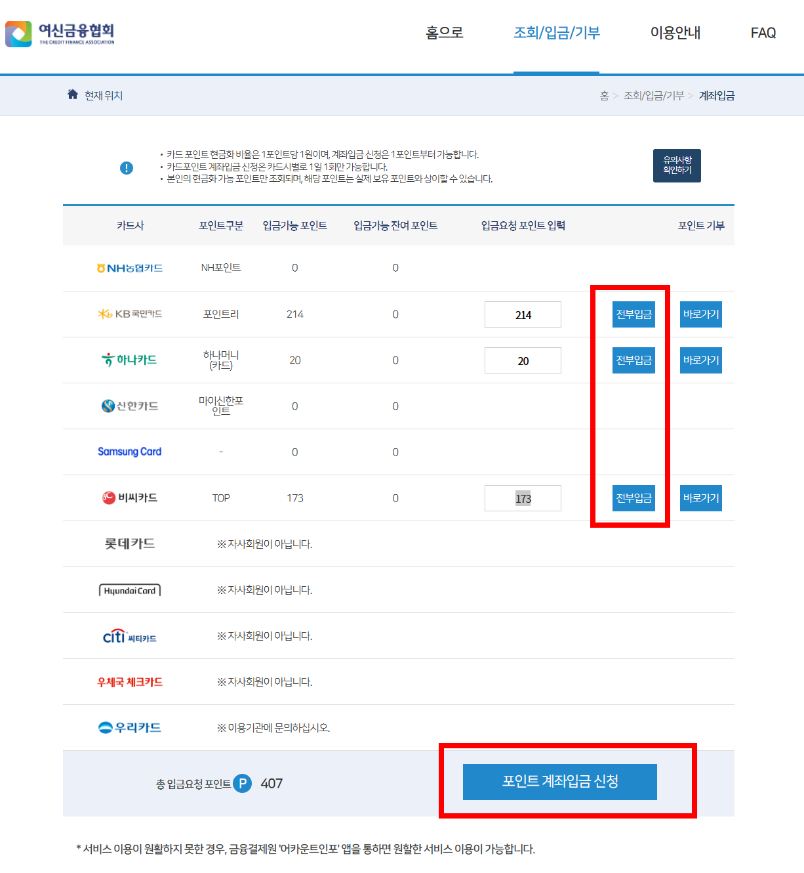Click 전부입금 for 하나카드 row
This screenshot has height=873, width=804.
coord(633,360)
